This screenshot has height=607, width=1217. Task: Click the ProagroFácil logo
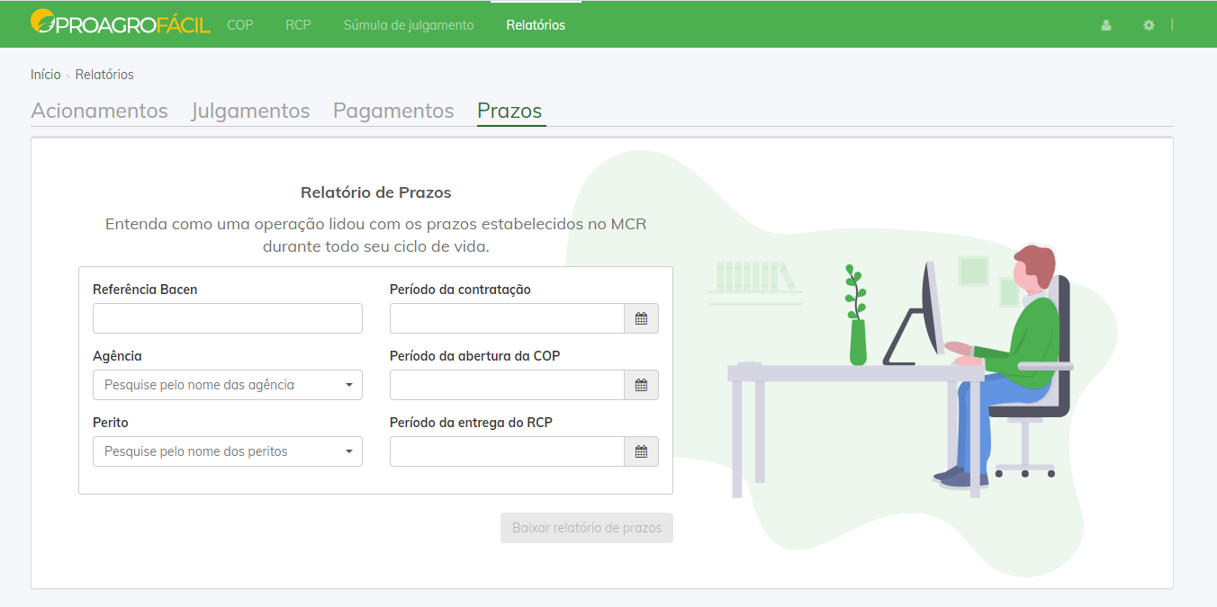[x=121, y=22]
